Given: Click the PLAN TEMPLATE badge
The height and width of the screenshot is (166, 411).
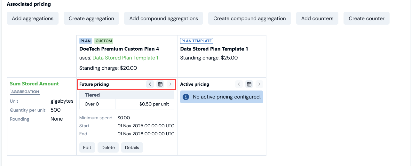Looking at the screenshot, I should click(x=197, y=41).
